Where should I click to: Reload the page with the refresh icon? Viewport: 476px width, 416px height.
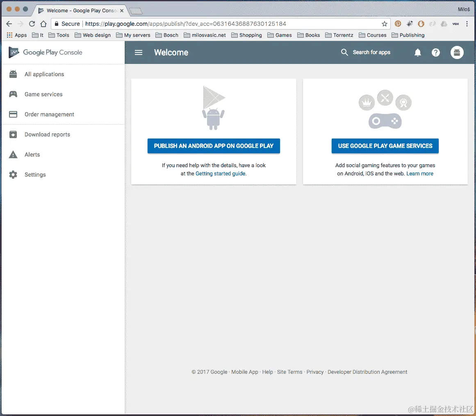coord(32,24)
